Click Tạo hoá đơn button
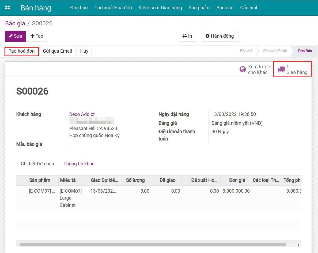318x253 pixels. point(22,51)
